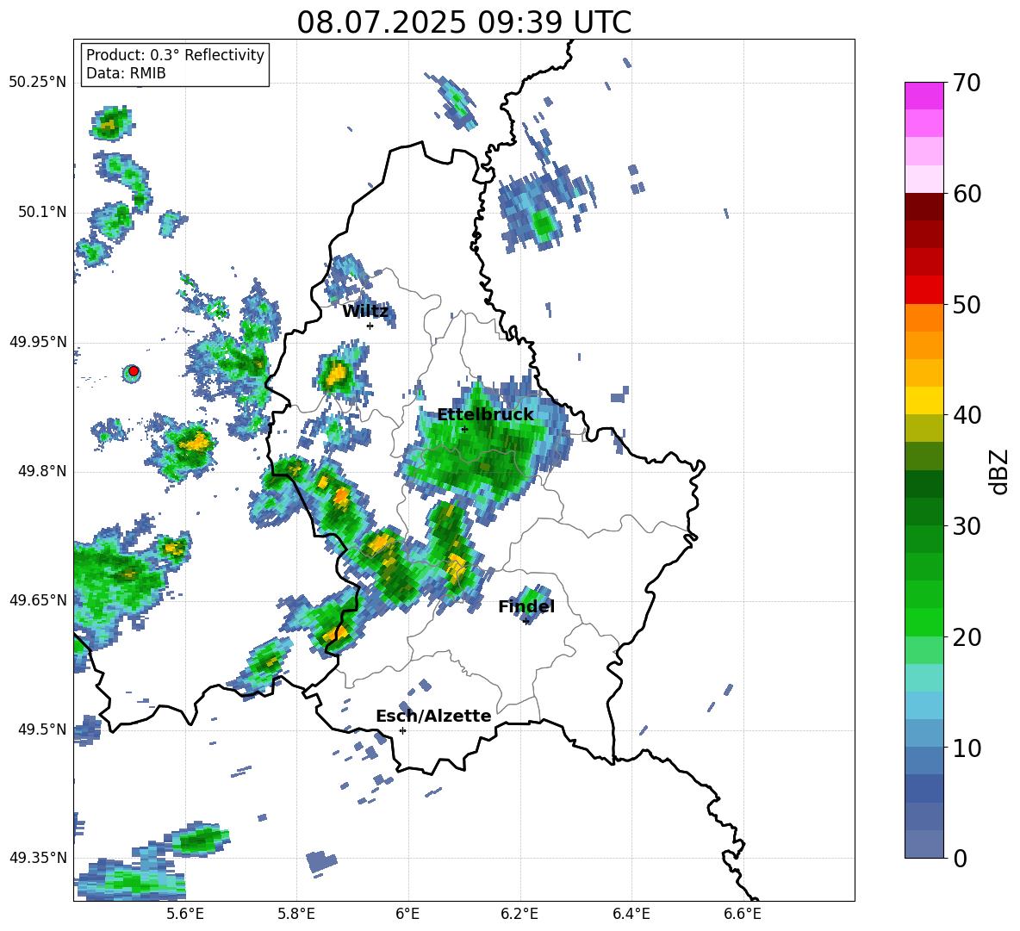Click the 49.35°N latitude label
Image resolution: width=1020 pixels, height=931 pixels.
click(x=38, y=858)
